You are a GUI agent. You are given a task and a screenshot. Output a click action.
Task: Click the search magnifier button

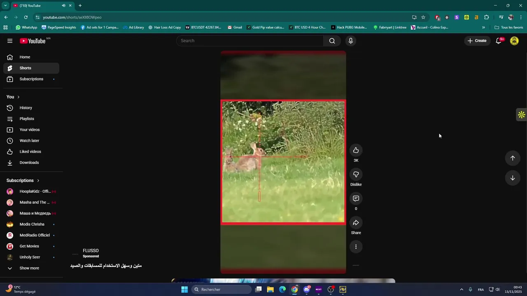tap(332, 41)
